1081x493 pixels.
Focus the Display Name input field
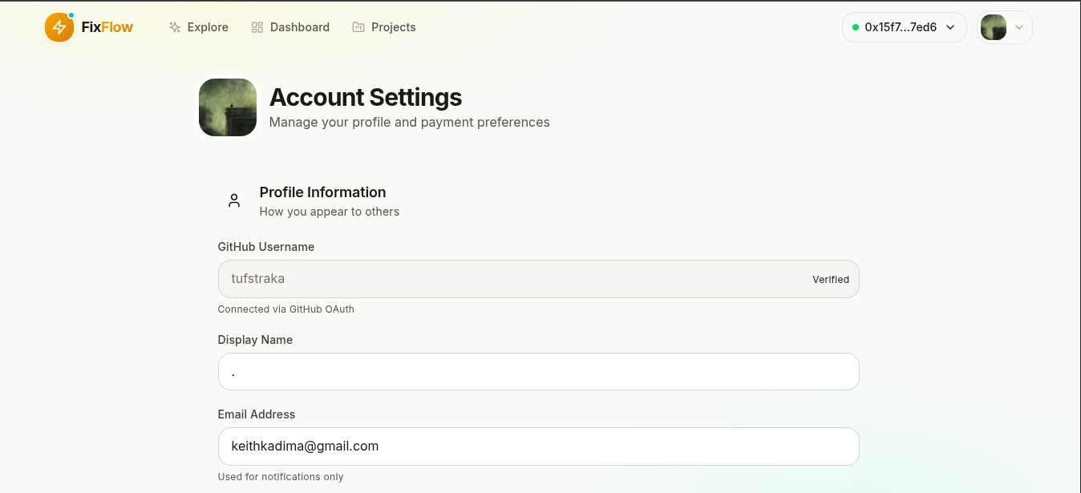point(538,372)
